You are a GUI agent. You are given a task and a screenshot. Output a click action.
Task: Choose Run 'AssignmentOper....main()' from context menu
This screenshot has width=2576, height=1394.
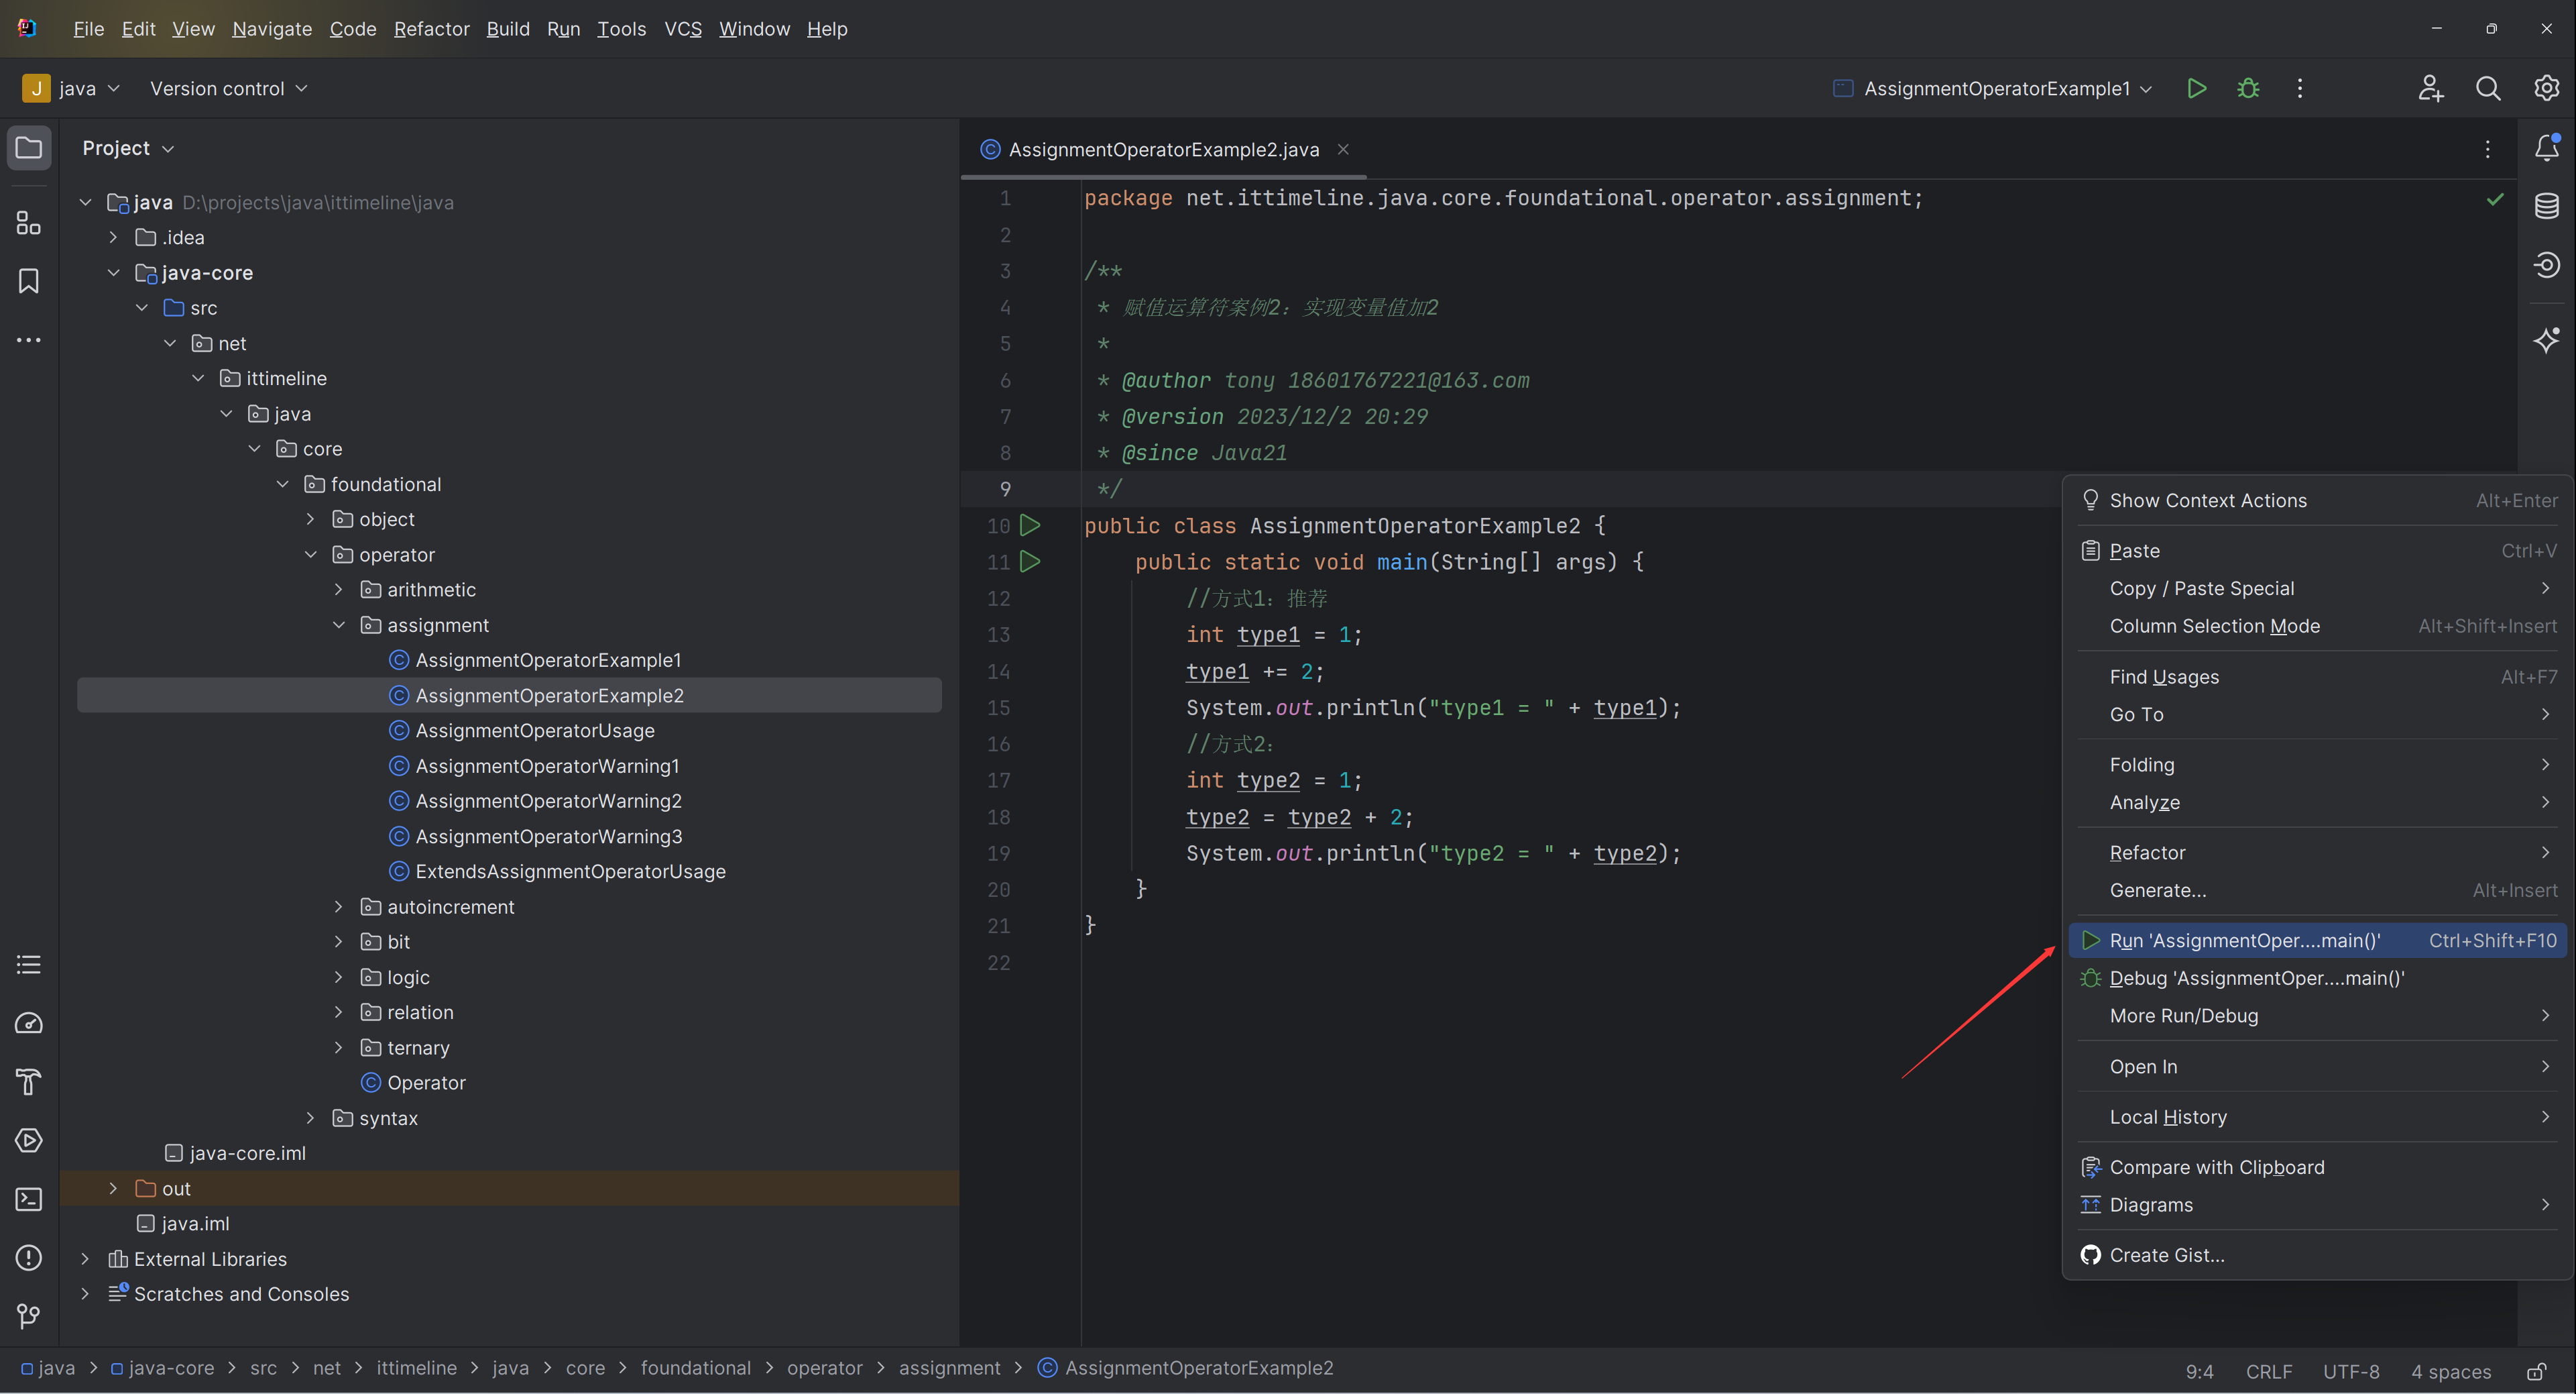pyautogui.click(x=2318, y=940)
